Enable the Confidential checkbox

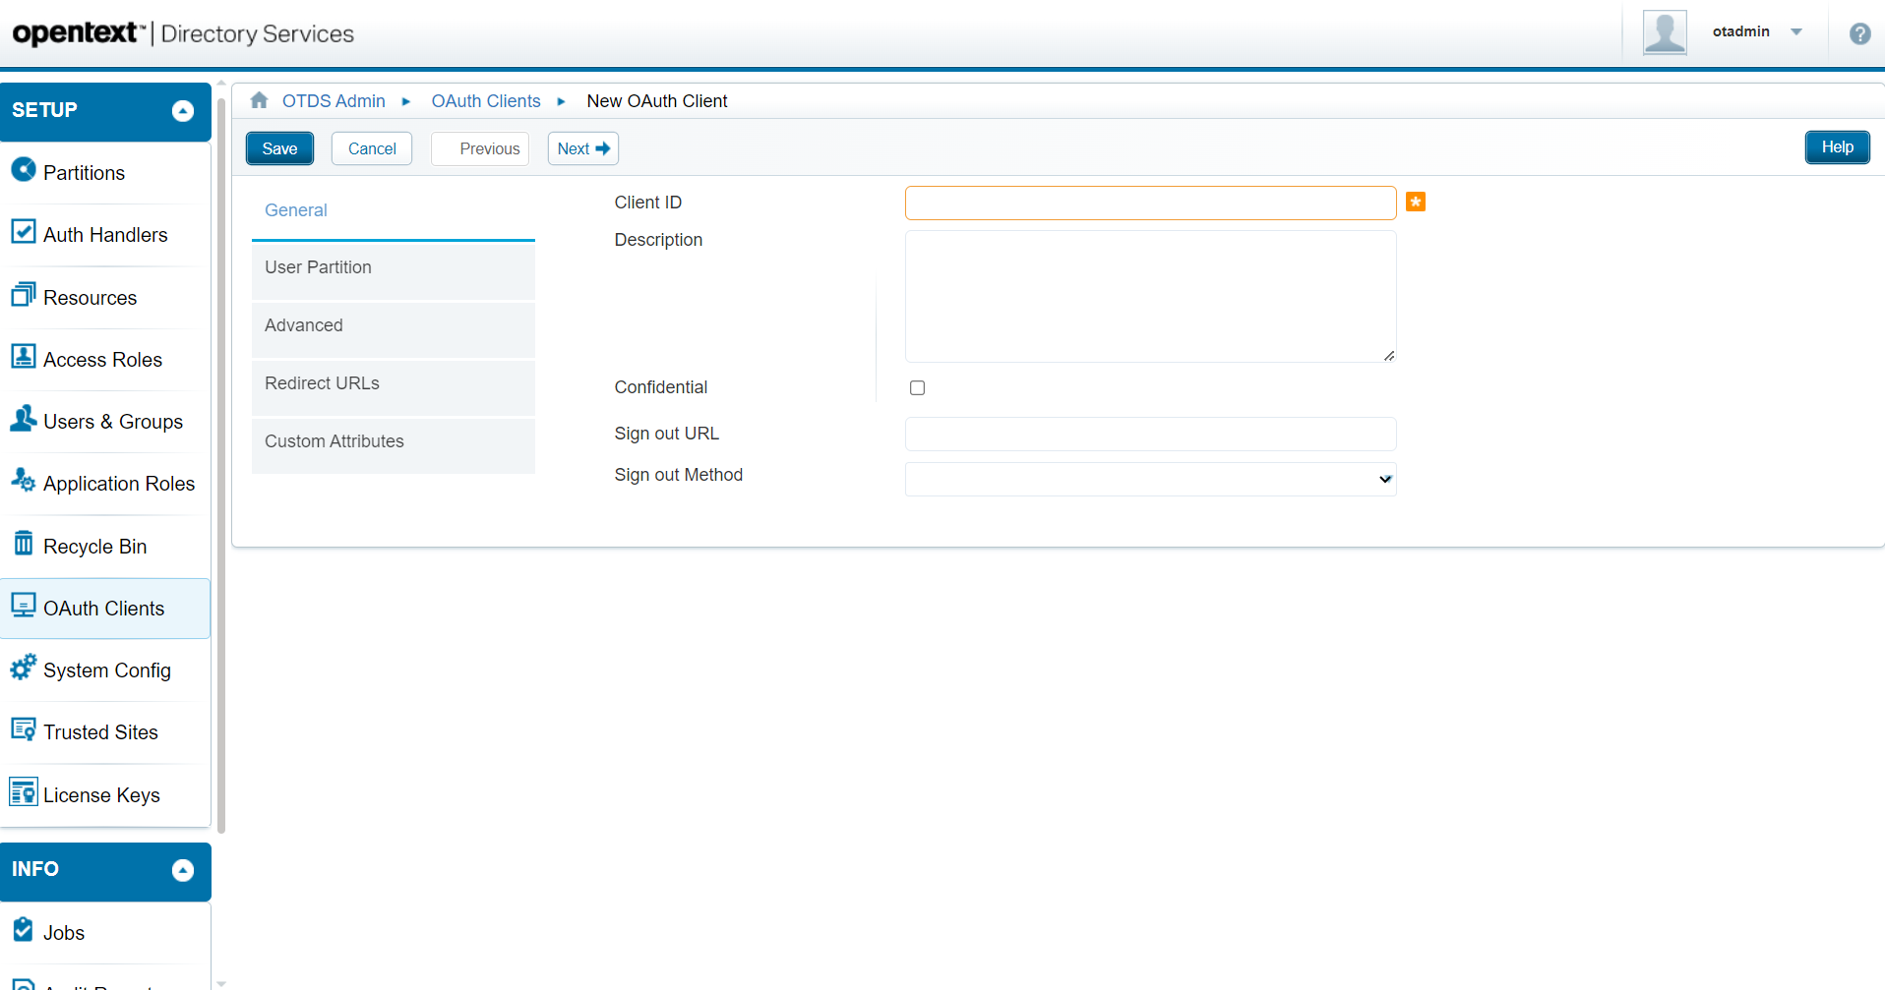[917, 388]
